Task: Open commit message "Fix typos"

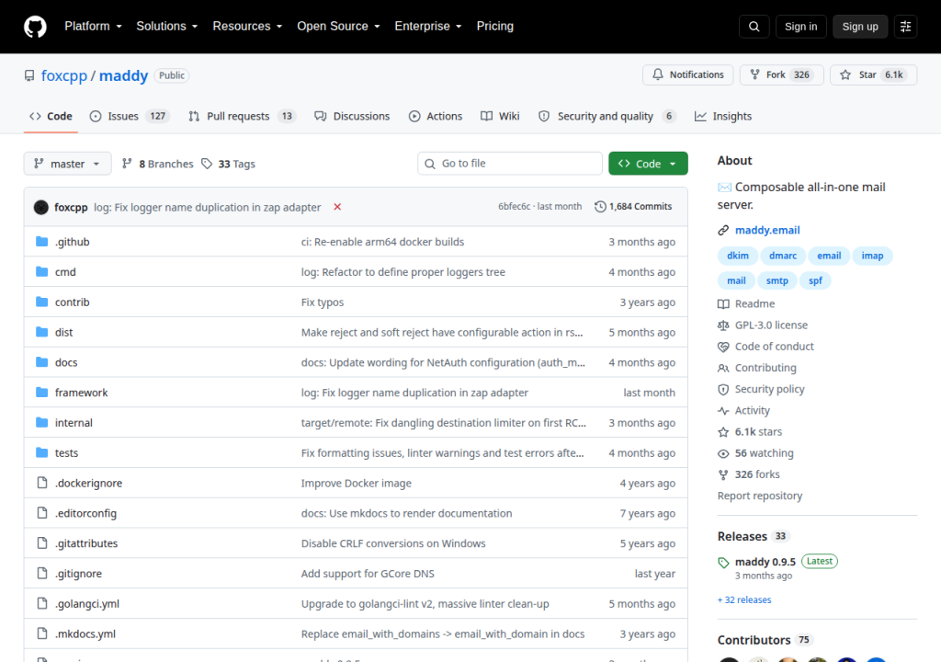Action: tap(323, 302)
